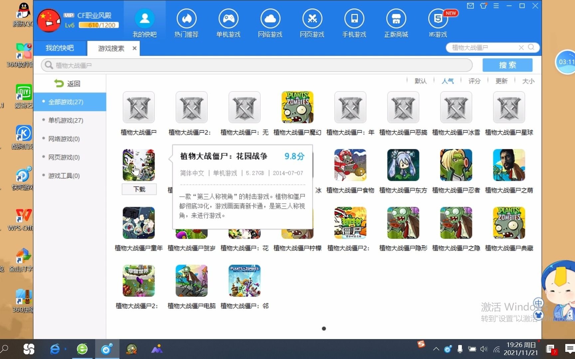
Task: Sort results by 人气 popularity
Action: [x=448, y=81]
